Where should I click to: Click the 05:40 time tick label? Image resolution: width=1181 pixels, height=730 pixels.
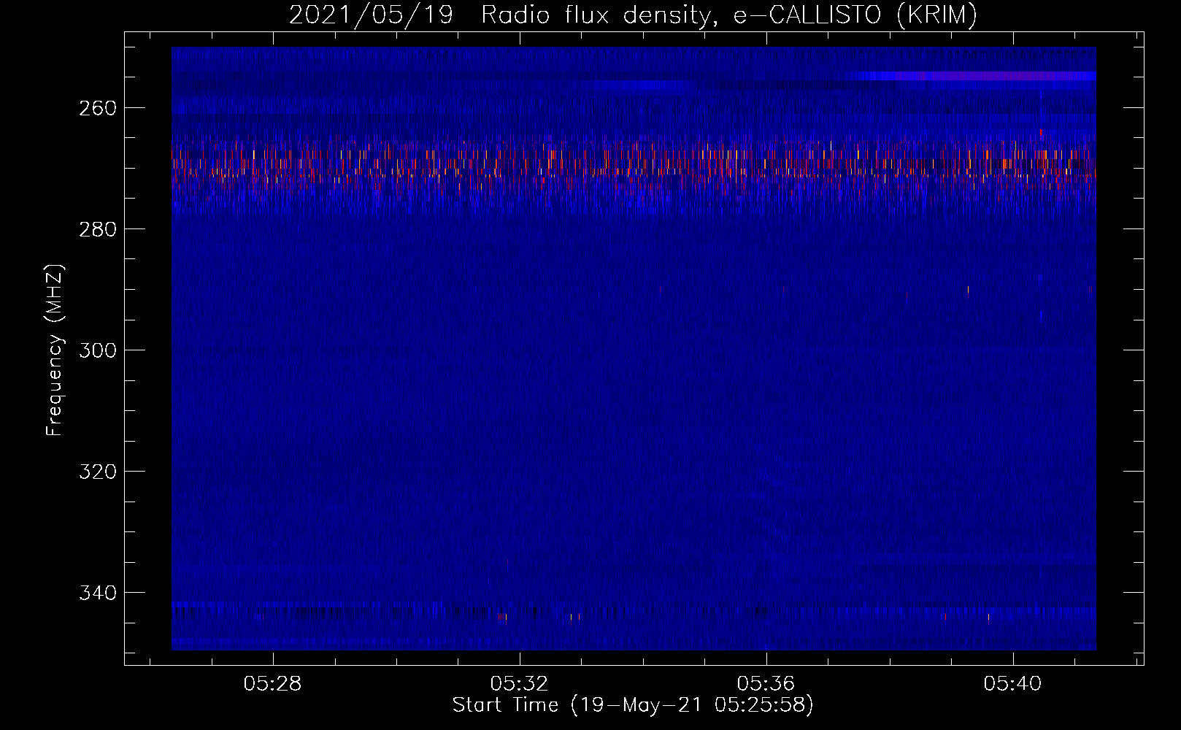coord(1013,684)
